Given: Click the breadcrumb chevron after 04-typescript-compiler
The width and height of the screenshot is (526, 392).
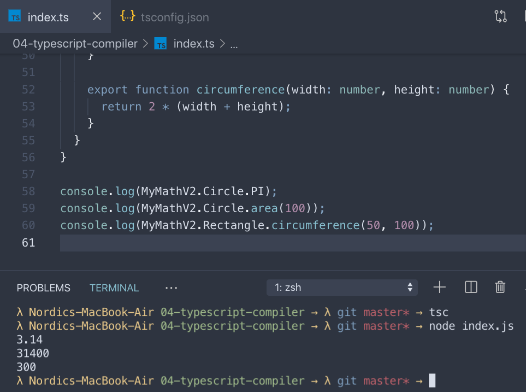Looking at the screenshot, I should tap(146, 44).
